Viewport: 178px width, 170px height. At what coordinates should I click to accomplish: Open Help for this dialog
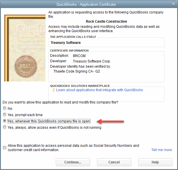point(155,162)
